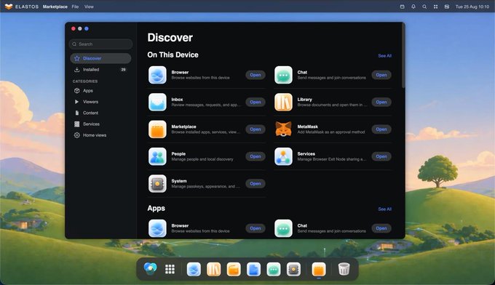The width and height of the screenshot is (495, 285).
Task: Launch System from the dock
Action: 293,270
